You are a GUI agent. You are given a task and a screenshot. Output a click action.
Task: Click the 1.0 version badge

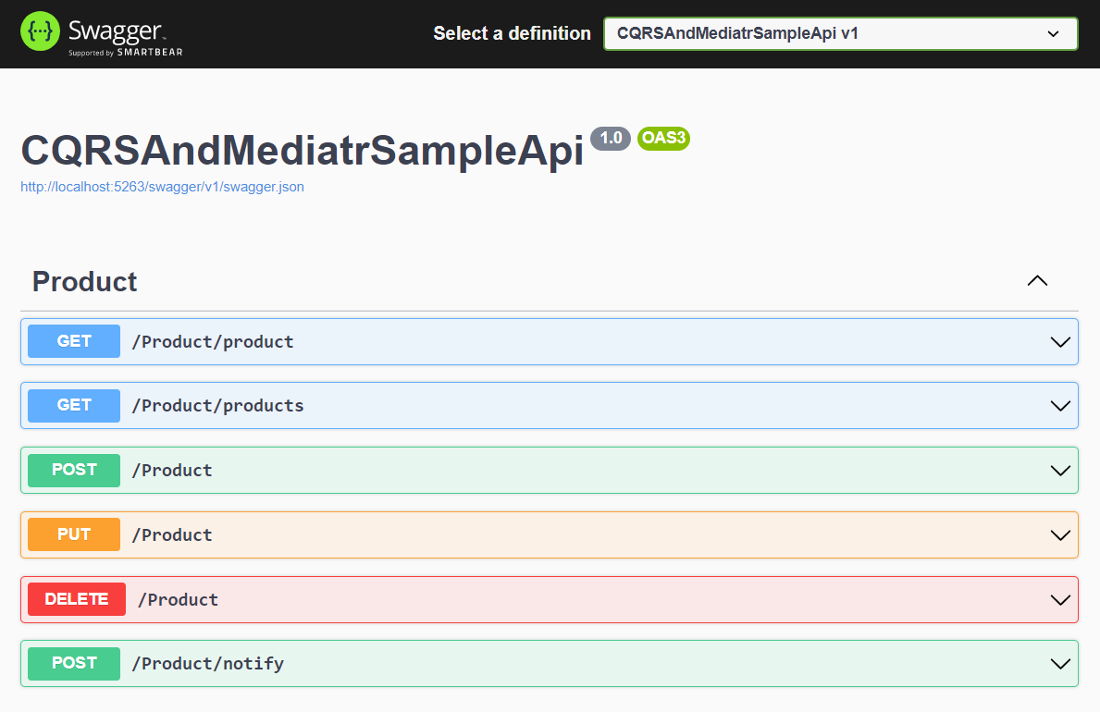(611, 139)
